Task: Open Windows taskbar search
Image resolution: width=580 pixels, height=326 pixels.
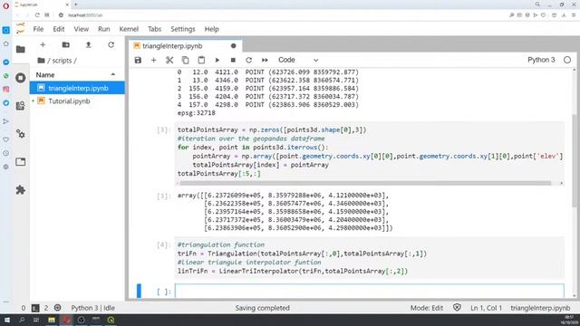Action: click(x=22, y=320)
